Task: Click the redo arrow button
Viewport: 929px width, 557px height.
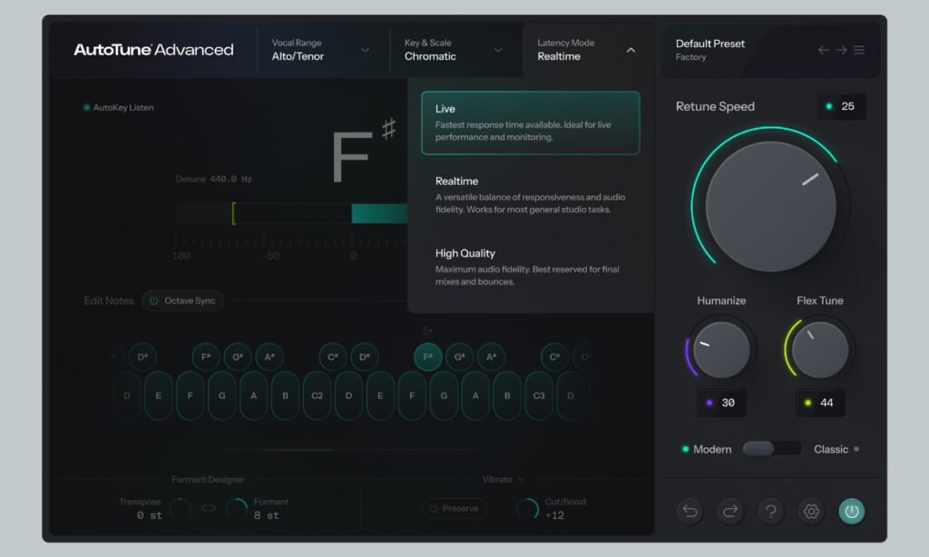Action: (730, 511)
